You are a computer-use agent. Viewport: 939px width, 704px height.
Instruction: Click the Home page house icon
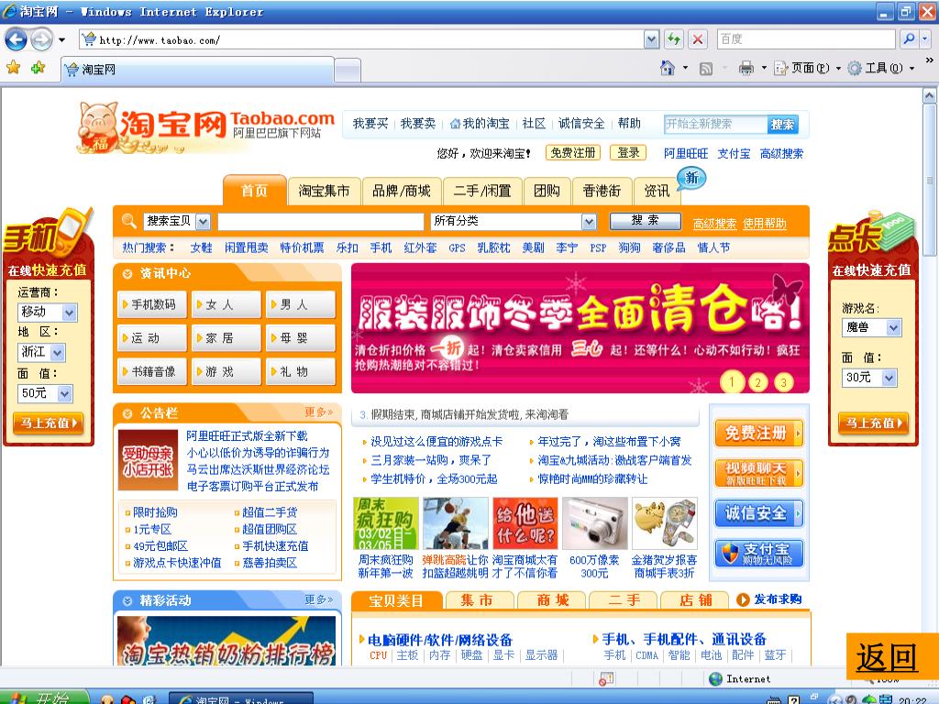coord(668,68)
